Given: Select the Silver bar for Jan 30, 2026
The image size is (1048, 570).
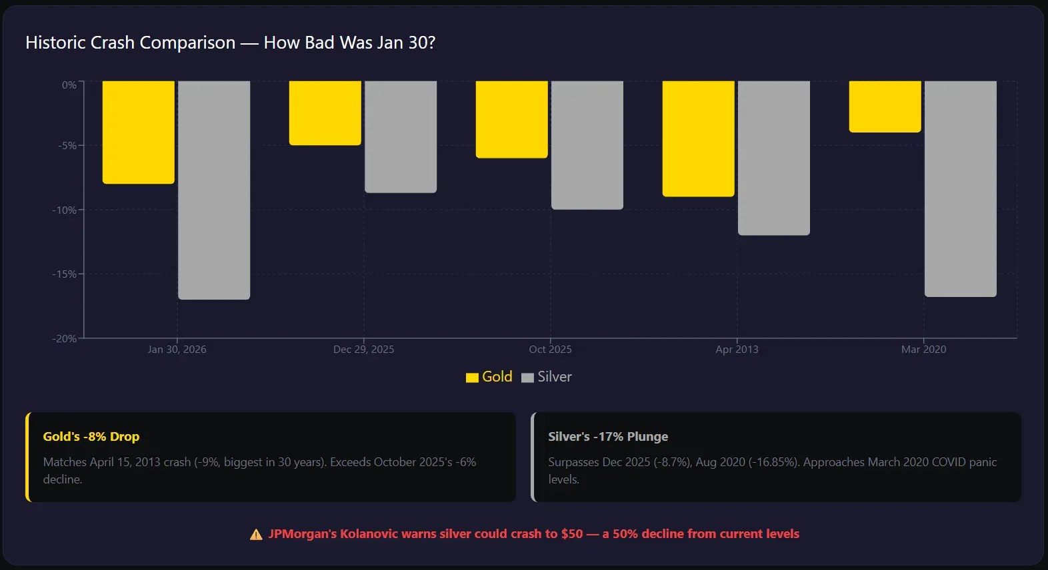Looking at the screenshot, I should [214, 190].
